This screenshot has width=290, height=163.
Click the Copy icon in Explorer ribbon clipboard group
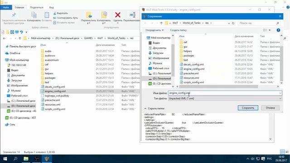click(34, 15)
